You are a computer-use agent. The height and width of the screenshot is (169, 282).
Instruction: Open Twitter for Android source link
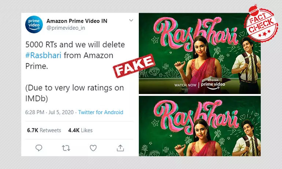coord(101,112)
